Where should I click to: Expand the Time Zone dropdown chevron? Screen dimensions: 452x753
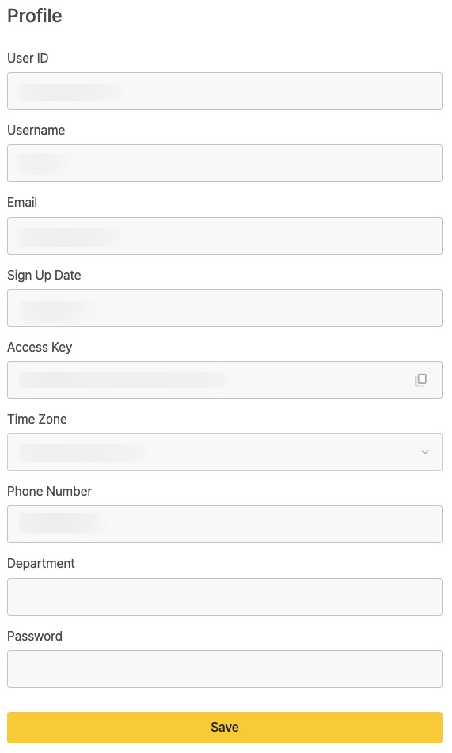424,452
